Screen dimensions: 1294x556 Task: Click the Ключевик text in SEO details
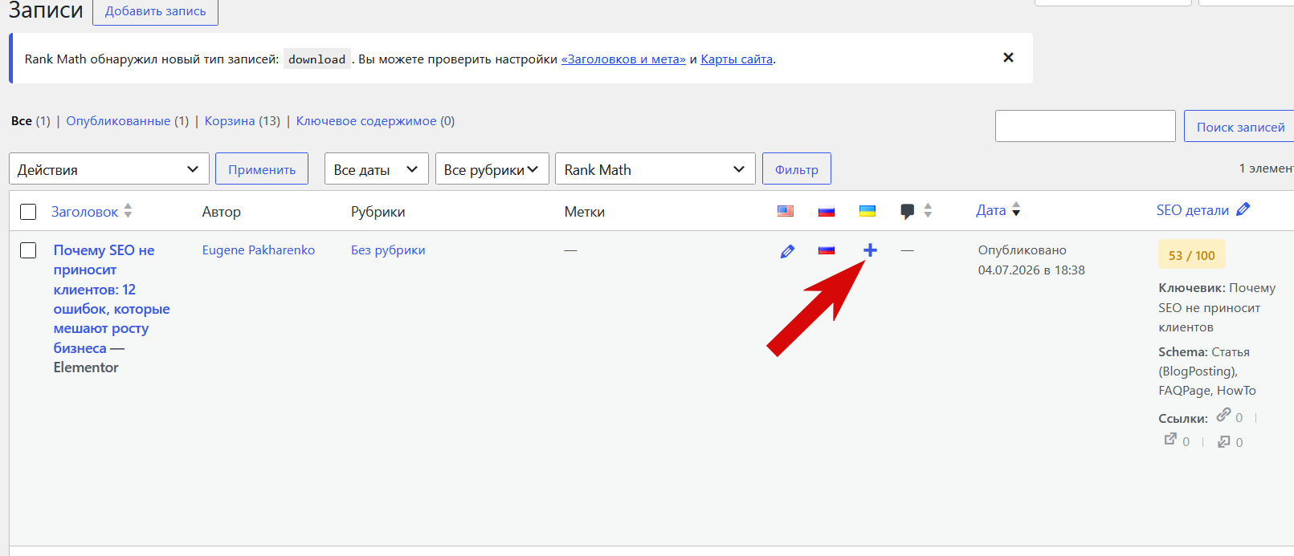click(1192, 288)
